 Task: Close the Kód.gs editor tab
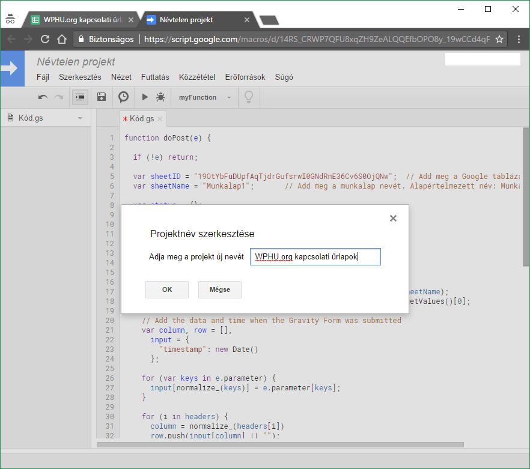[160, 119]
